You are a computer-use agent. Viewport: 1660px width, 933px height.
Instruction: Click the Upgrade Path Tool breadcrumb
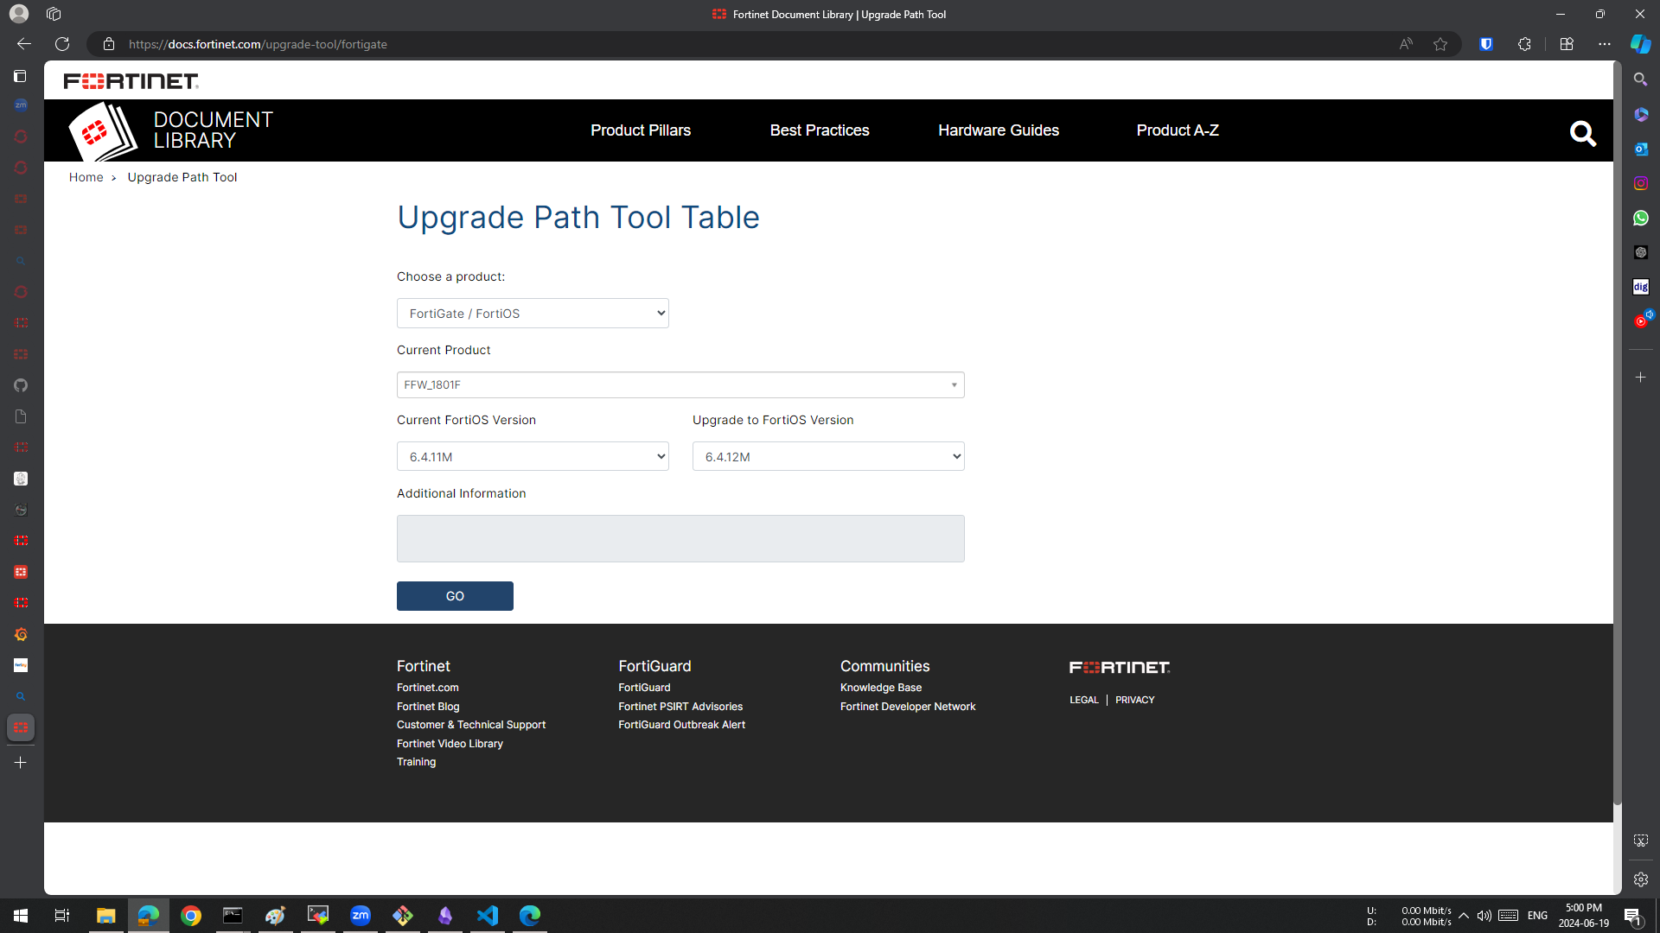[182, 177]
